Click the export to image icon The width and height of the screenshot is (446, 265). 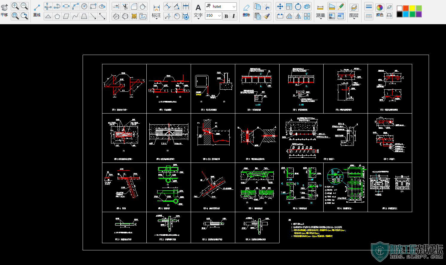(x=332, y=16)
